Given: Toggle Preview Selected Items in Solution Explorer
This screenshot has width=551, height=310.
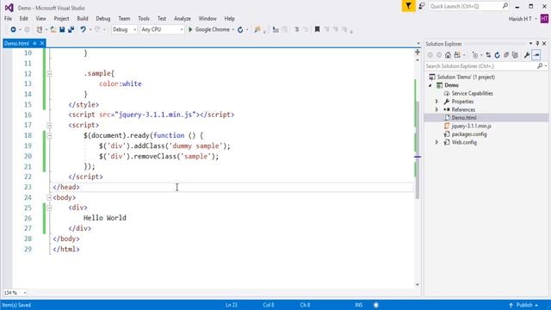Looking at the screenshot, I should click(x=536, y=55).
